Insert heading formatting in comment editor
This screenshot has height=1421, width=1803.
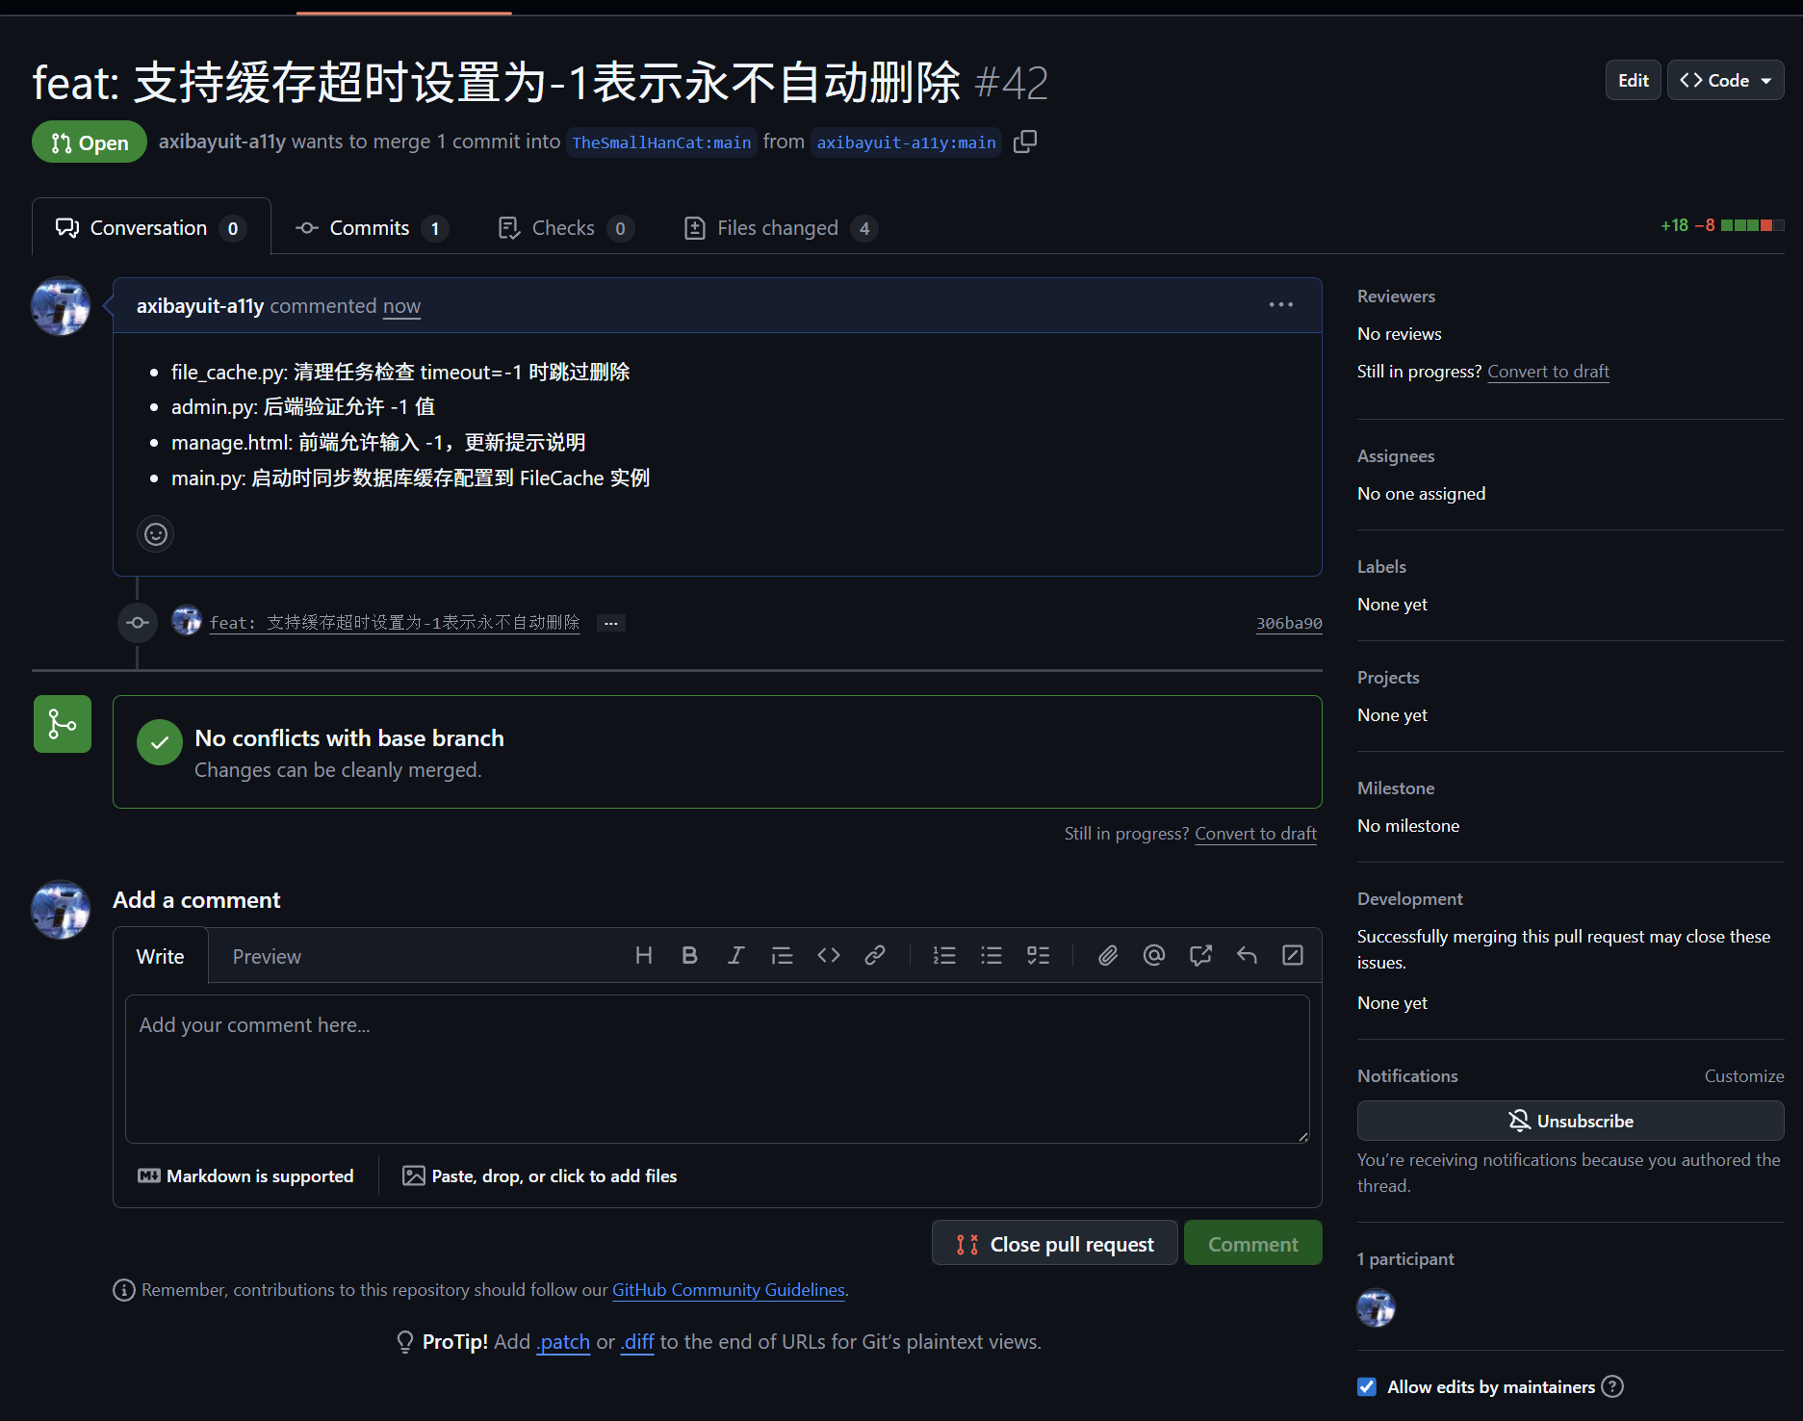pos(644,955)
